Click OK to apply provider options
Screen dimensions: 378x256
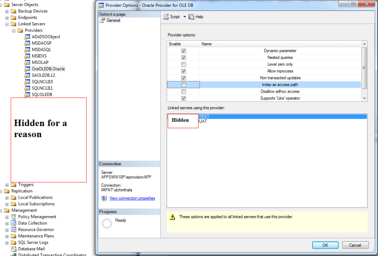(x=325, y=245)
